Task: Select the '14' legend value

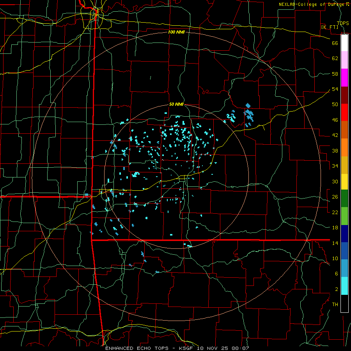Action: [335, 243]
